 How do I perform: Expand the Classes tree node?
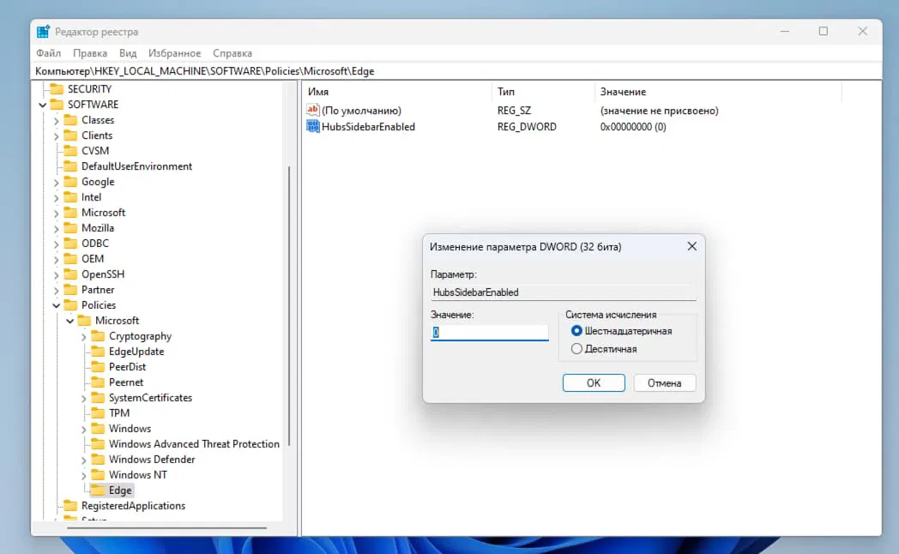pyautogui.click(x=57, y=120)
